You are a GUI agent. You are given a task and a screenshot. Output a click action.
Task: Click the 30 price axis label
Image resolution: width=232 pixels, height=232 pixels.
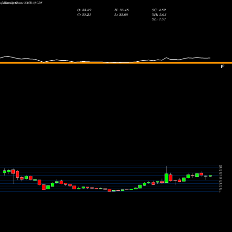click(220, 178)
